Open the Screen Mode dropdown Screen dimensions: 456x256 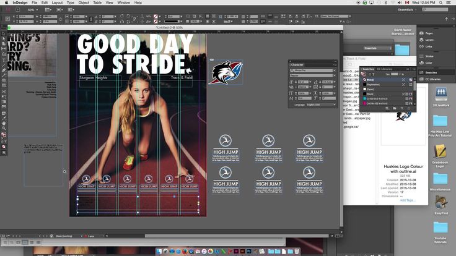(x=59, y=9)
